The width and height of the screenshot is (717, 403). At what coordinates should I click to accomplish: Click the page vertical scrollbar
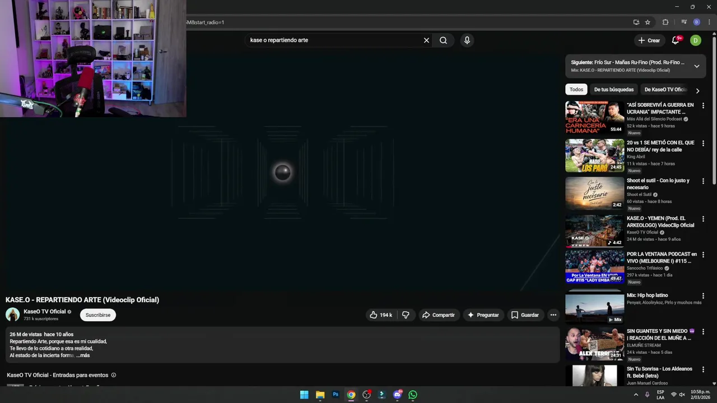coord(714,109)
